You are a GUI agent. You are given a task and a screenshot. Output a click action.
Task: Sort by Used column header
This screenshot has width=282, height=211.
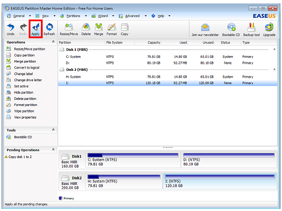click(175, 43)
